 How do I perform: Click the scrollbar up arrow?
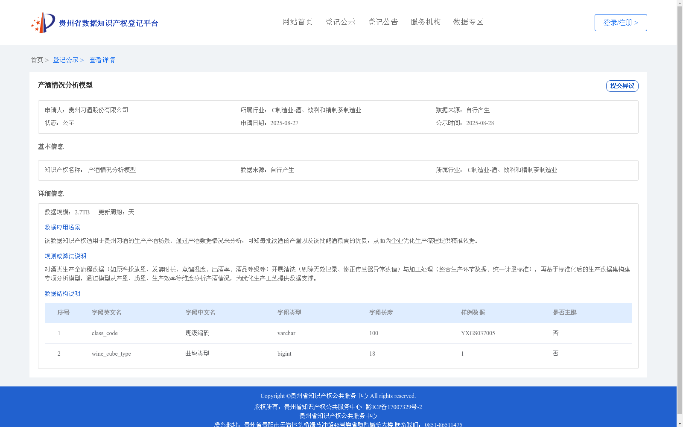coord(680,3)
